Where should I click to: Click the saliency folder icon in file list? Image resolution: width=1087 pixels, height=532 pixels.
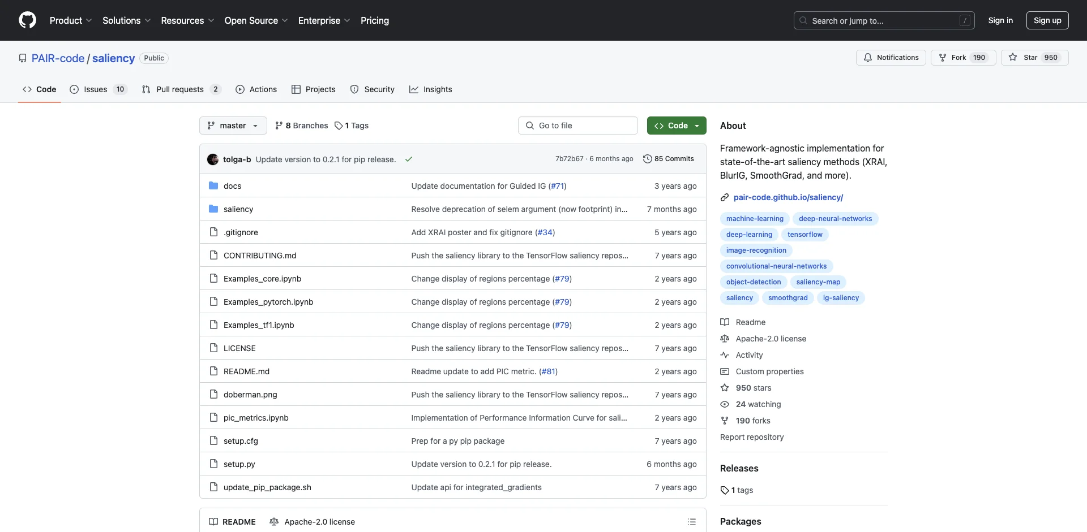[x=213, y=209]
